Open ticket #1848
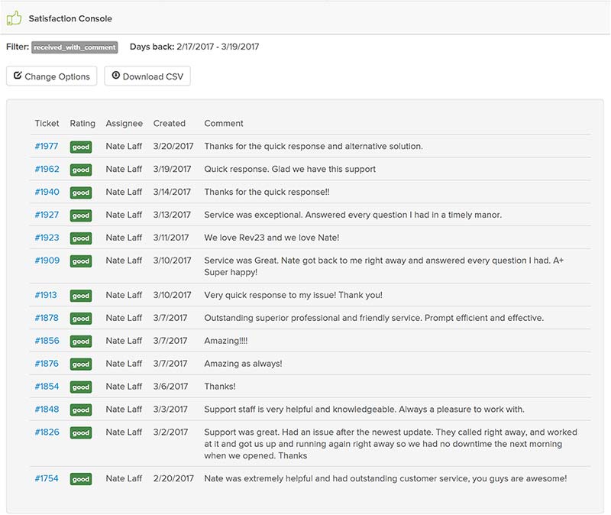This screenshot has width=611, height=515. click(x=47, y=410)
